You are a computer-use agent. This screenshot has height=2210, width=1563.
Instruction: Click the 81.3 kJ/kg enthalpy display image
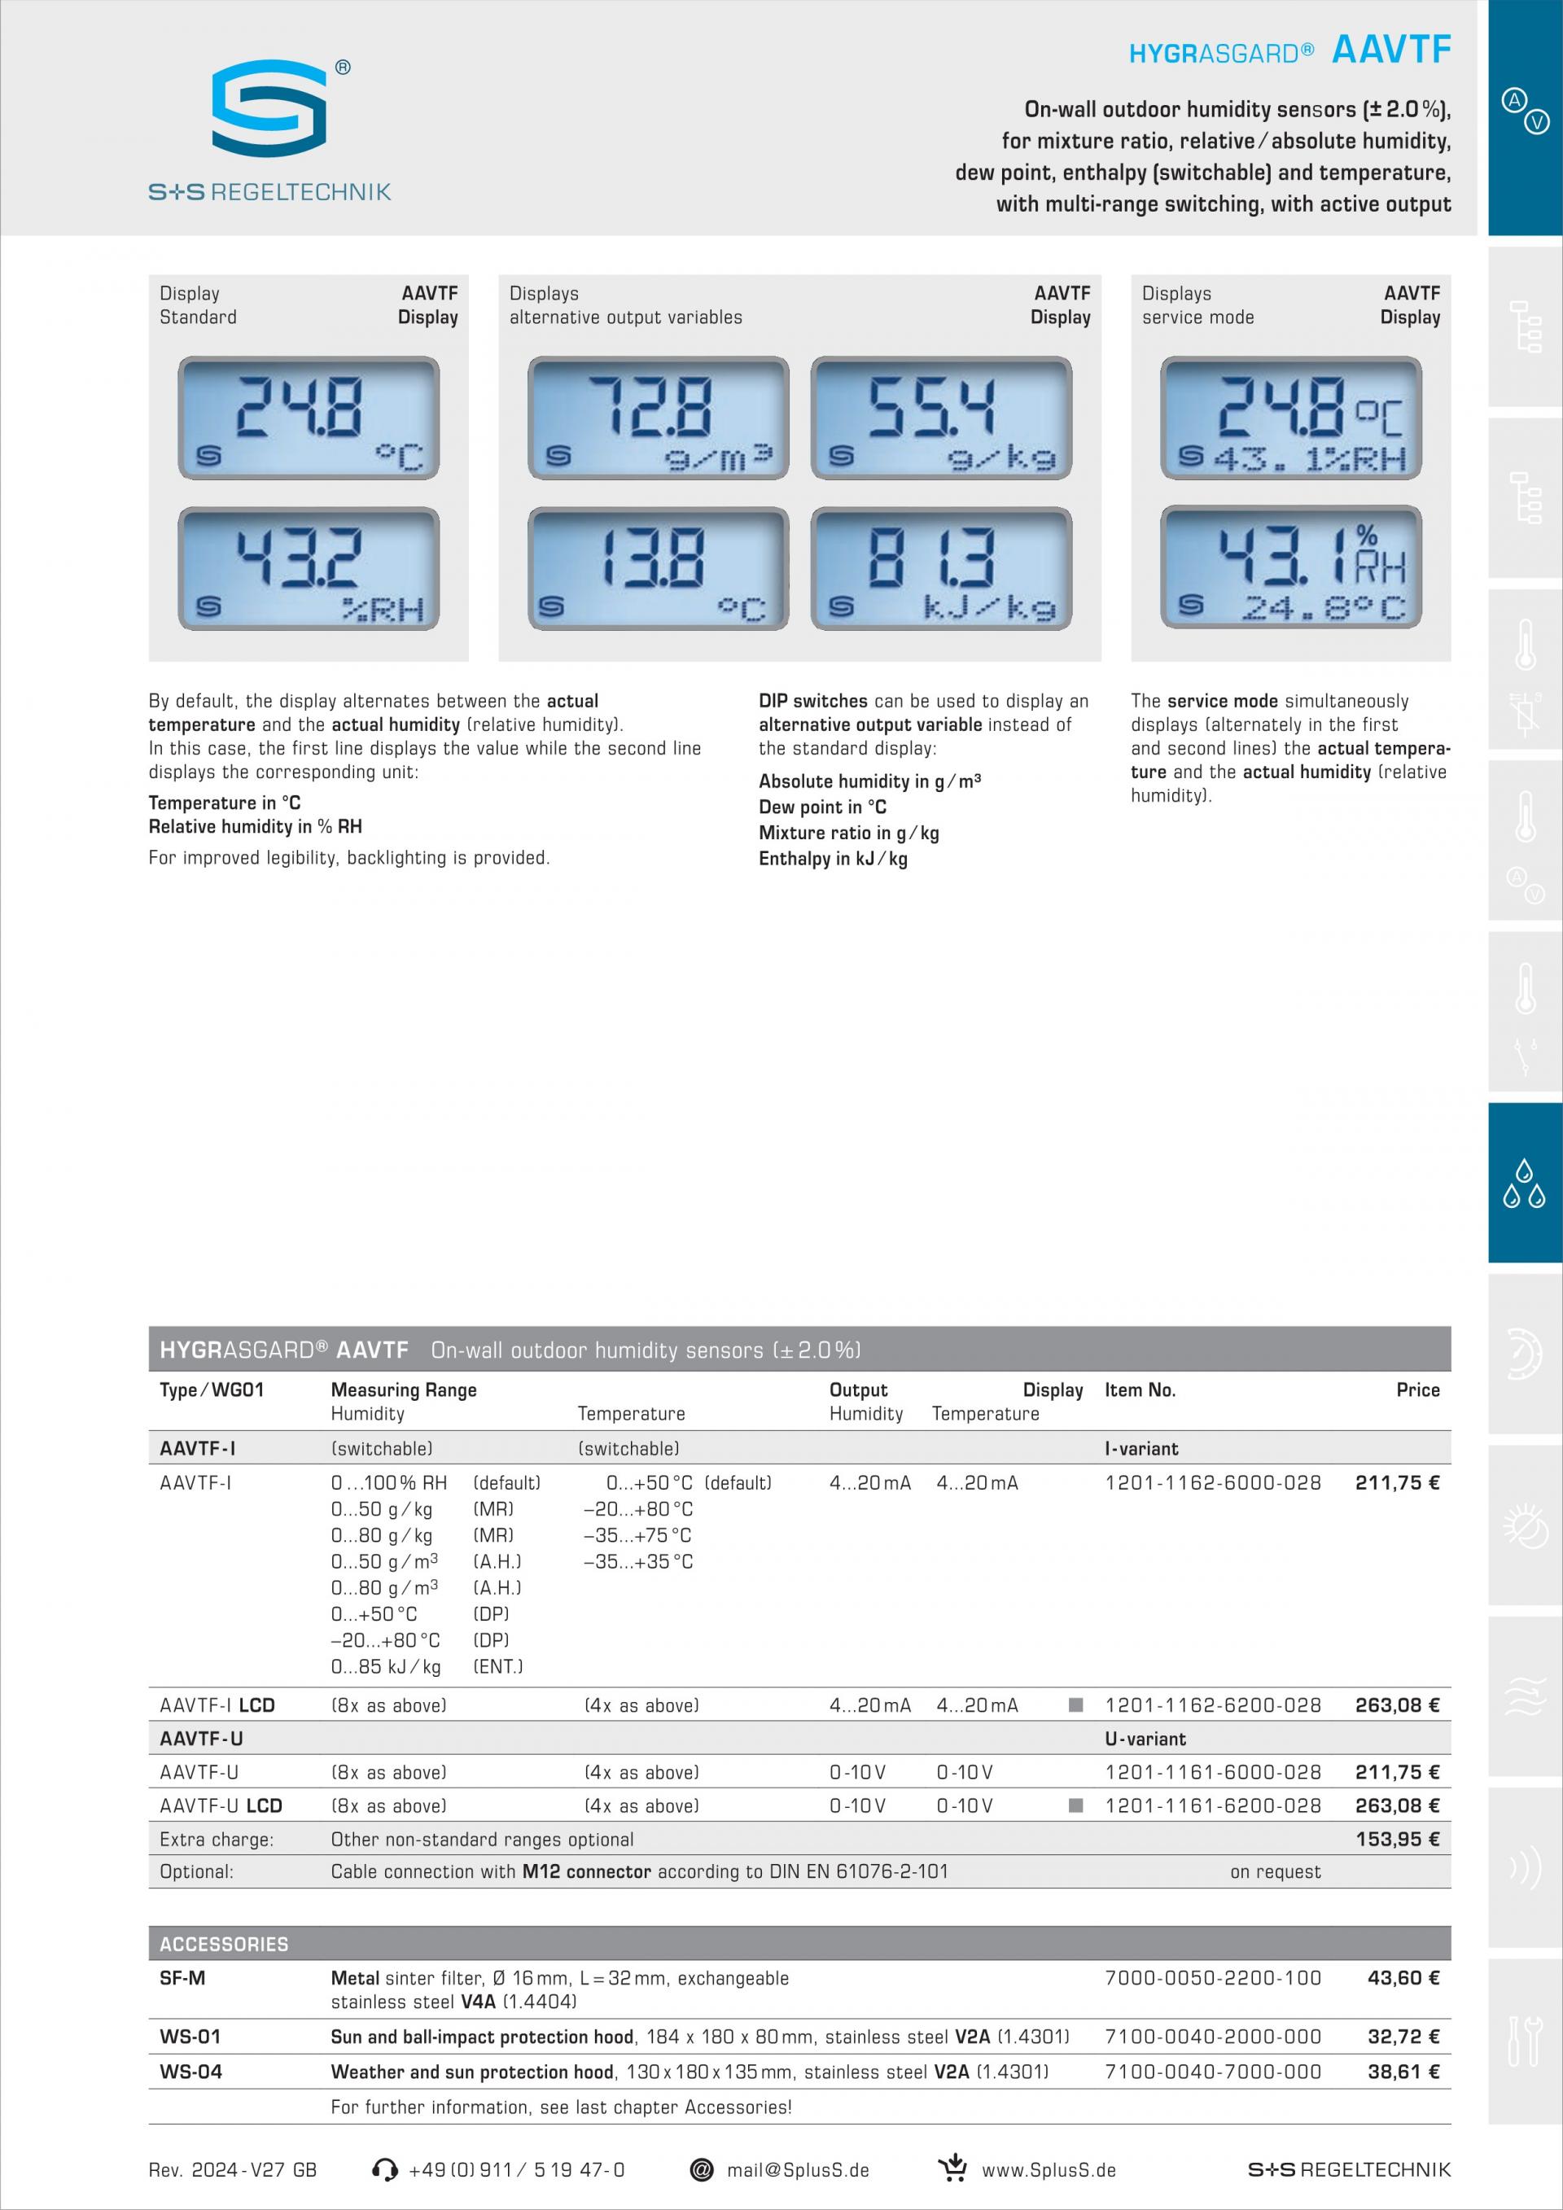[941, 569]
